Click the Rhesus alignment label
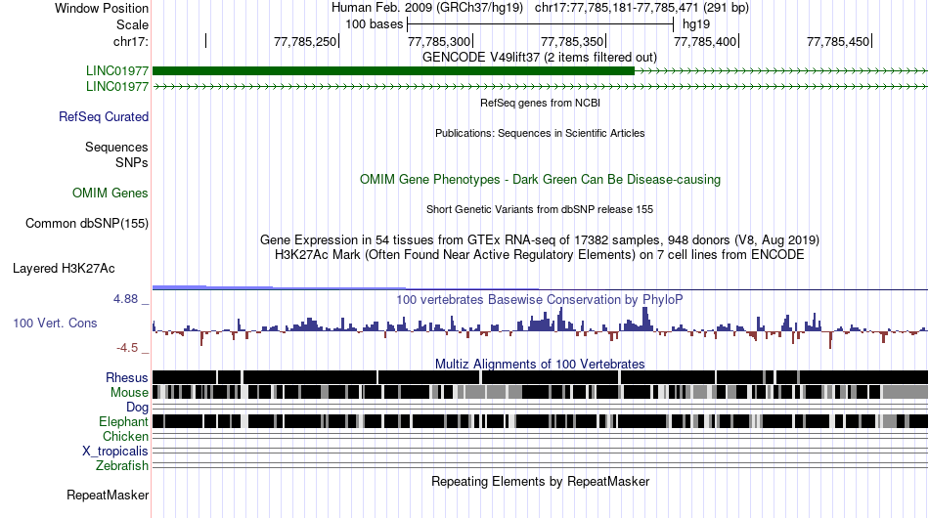 127,377
